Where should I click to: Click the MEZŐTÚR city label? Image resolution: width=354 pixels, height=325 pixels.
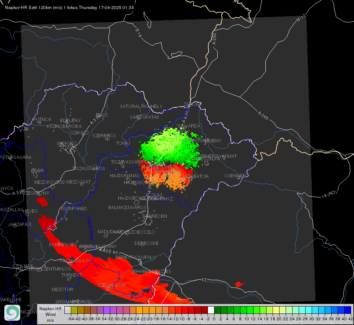pos(63,289)
